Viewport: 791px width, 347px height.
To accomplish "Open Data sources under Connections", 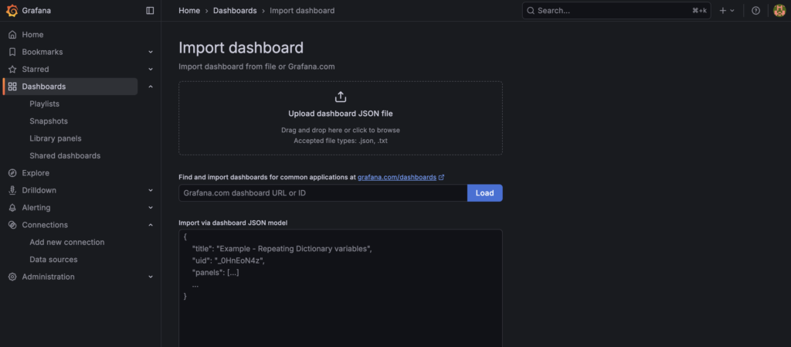I will [53, 260].
